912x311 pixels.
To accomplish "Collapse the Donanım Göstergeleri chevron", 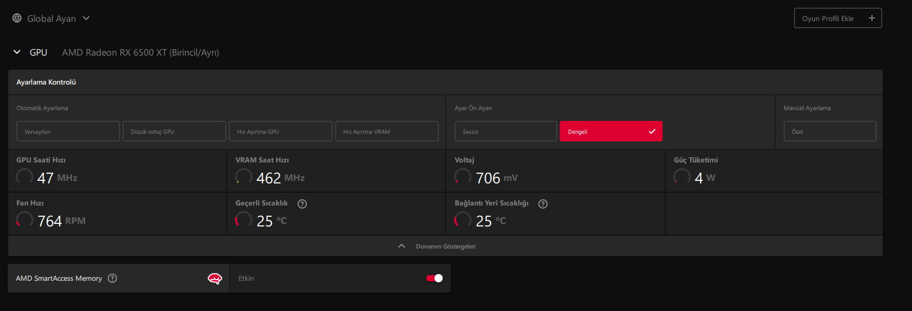I will (x=402, y=246).
